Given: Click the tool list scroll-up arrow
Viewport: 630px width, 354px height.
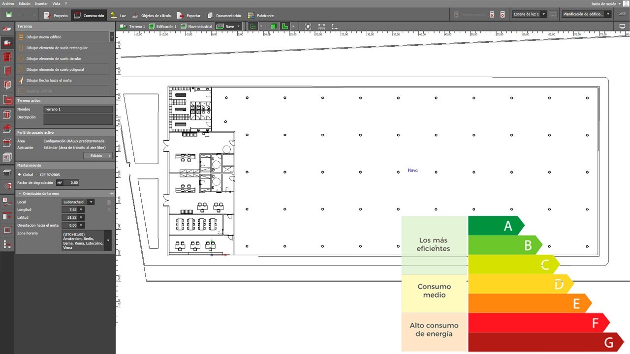Looking at the screenshot, I should pyautogui.click(x=112, y=37).
